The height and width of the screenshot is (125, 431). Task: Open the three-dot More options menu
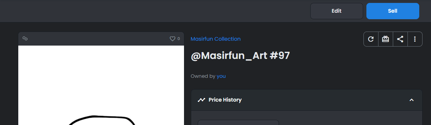point(415,39)
